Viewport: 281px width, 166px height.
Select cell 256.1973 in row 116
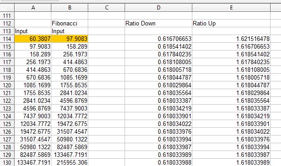point(70,54)
